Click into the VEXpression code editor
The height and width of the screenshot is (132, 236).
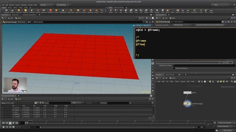coord(185,43)
